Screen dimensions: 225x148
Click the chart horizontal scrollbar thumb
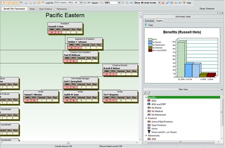[68, 143]
